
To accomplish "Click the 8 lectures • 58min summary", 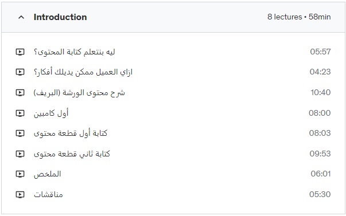I will (x=299, y=17).
